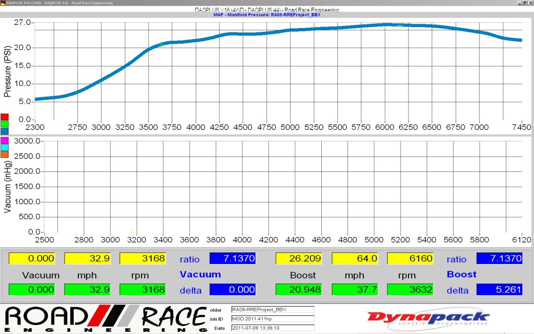Select the blue trace color swatch
The image size is (534, 334).
coord(4,131)
